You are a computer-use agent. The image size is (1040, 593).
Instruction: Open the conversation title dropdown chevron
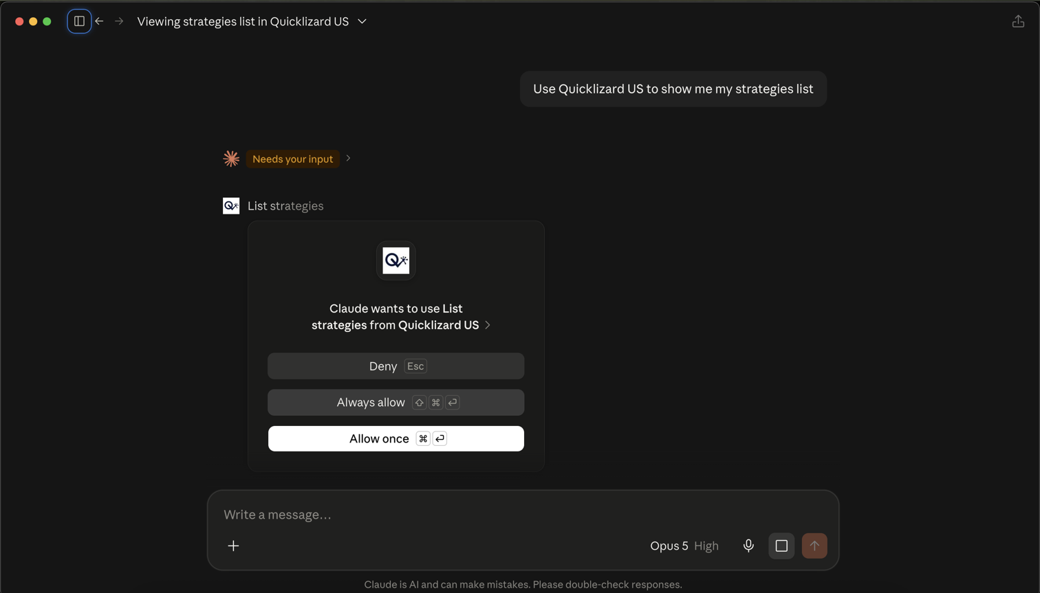point(362,21)
